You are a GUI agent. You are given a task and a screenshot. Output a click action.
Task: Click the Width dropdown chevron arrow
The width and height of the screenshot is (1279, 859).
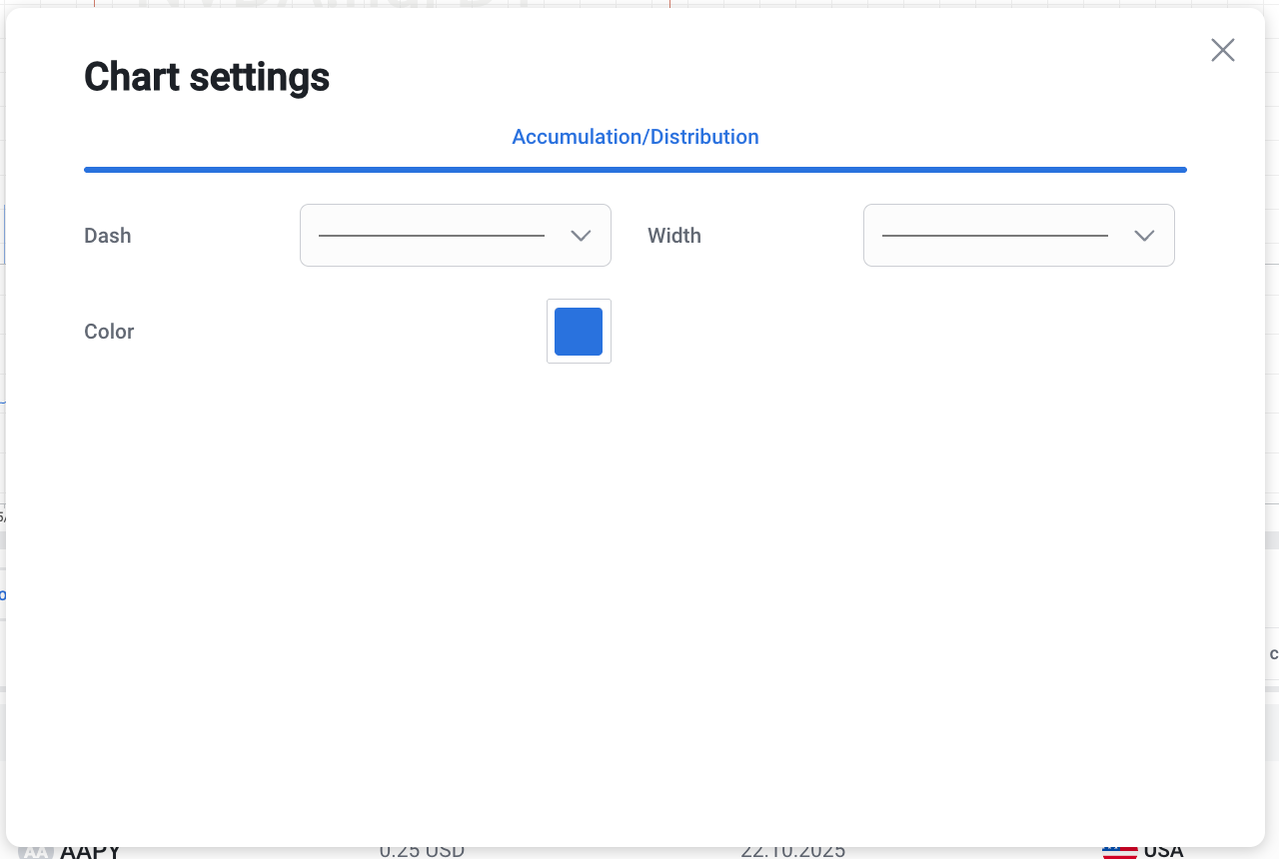point(1144,236)
